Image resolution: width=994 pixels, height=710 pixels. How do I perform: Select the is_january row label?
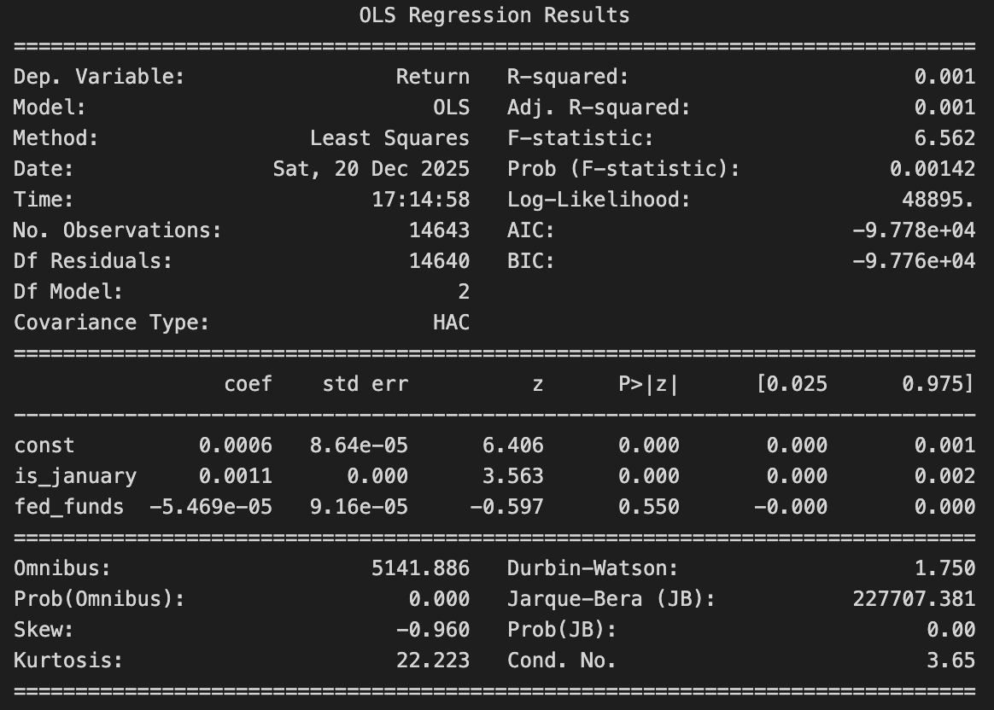coord(75,476)
